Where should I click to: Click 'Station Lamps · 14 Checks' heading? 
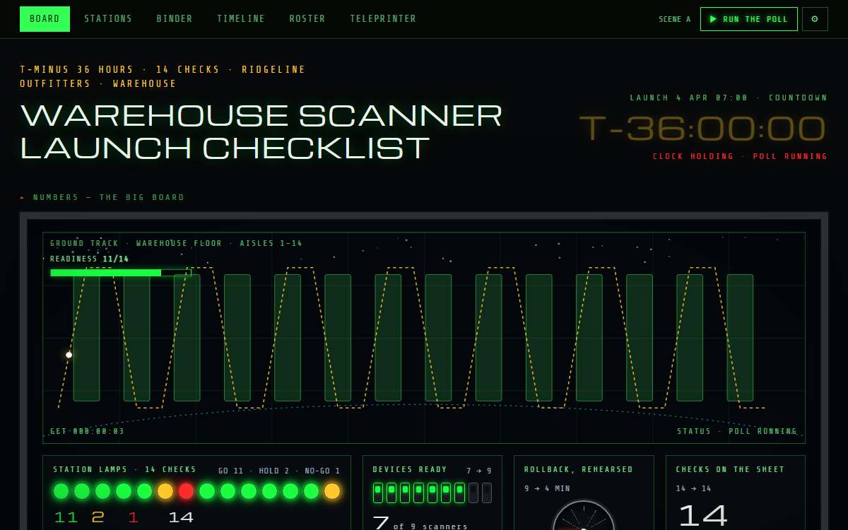[124, 470]
